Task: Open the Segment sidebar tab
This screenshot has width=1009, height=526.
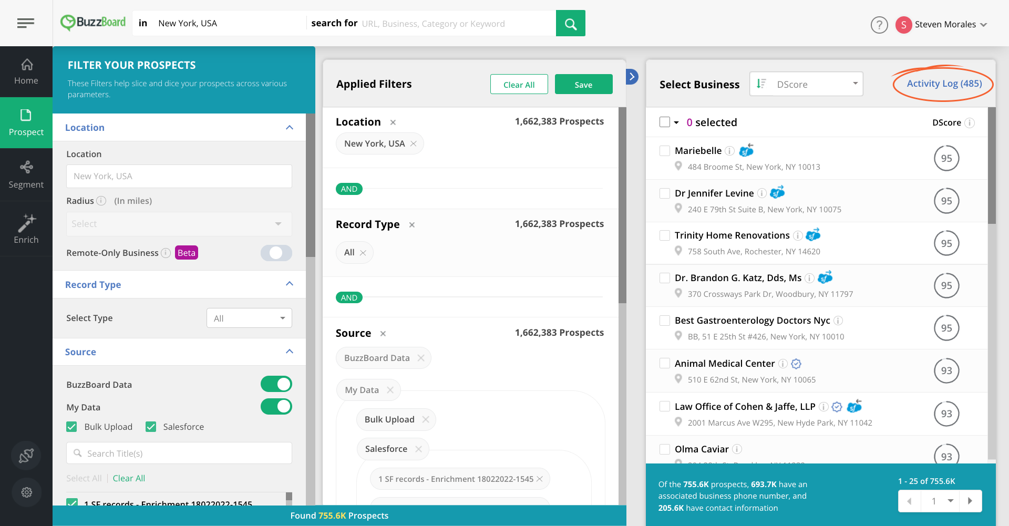Action: pos(26,174)
